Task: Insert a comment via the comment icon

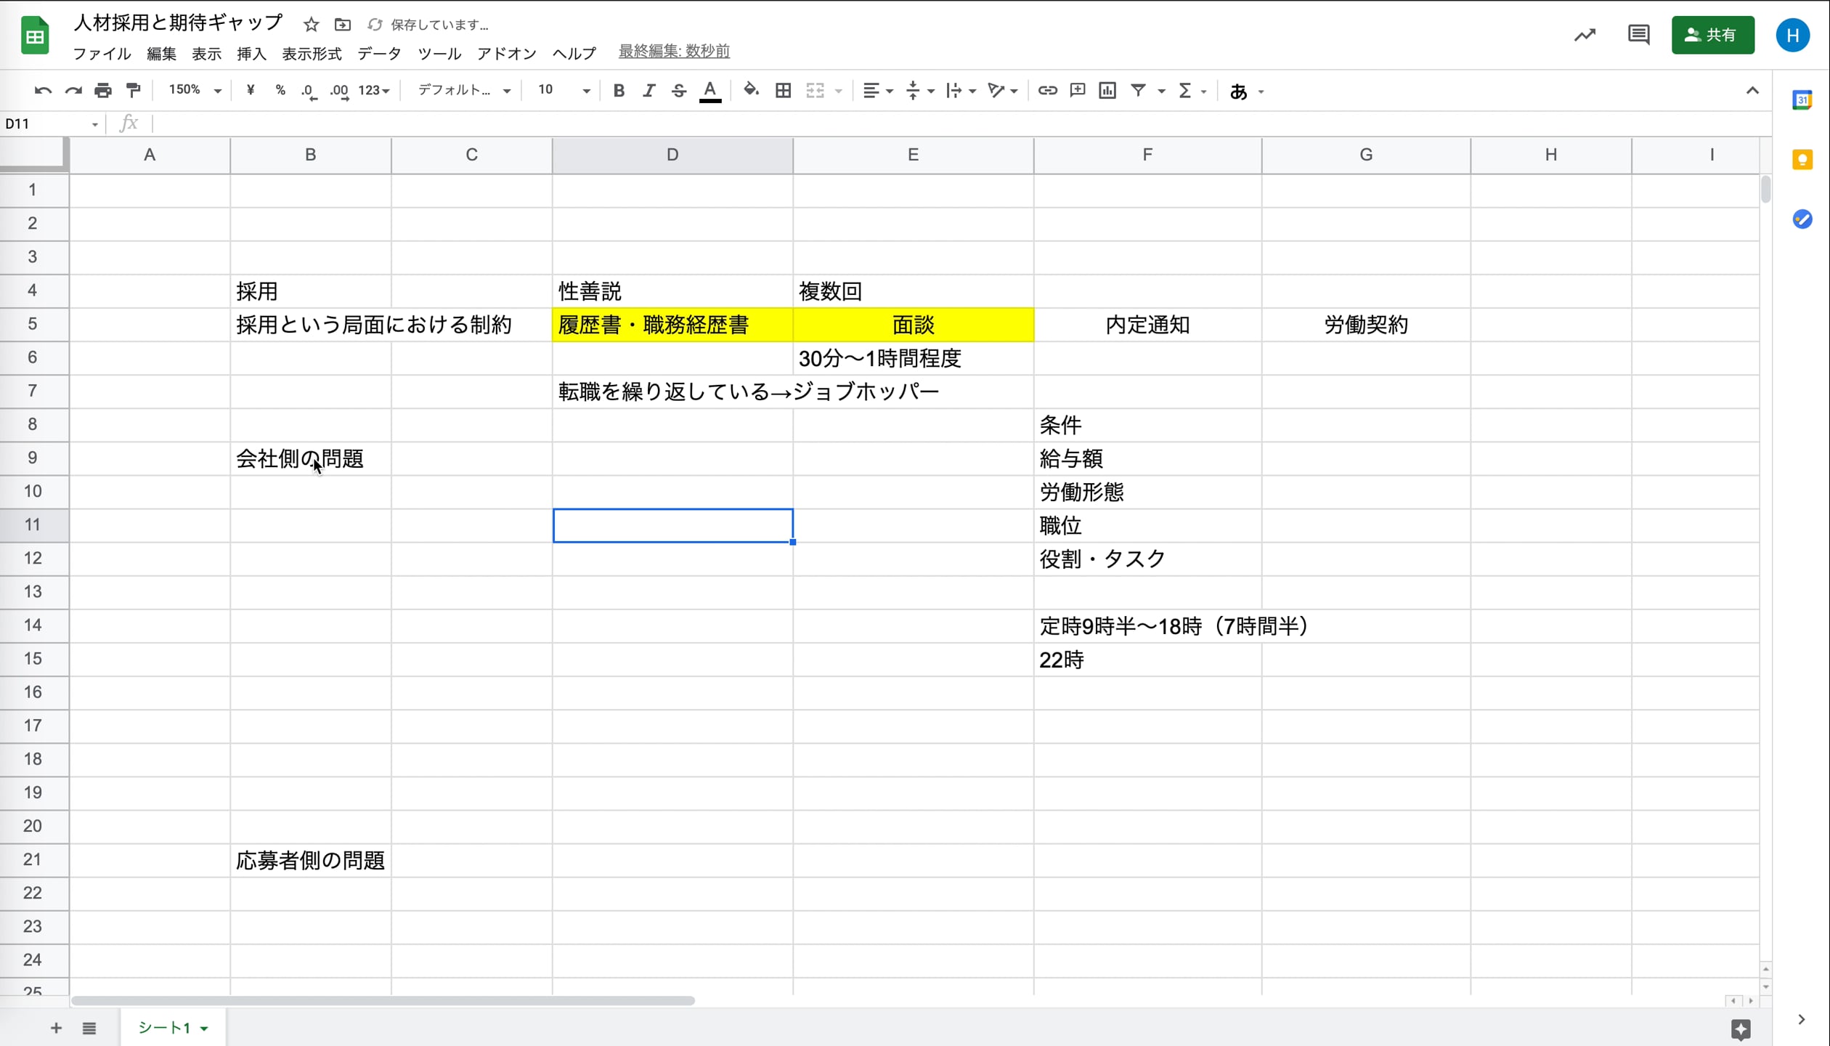Action: [1077, 90]
